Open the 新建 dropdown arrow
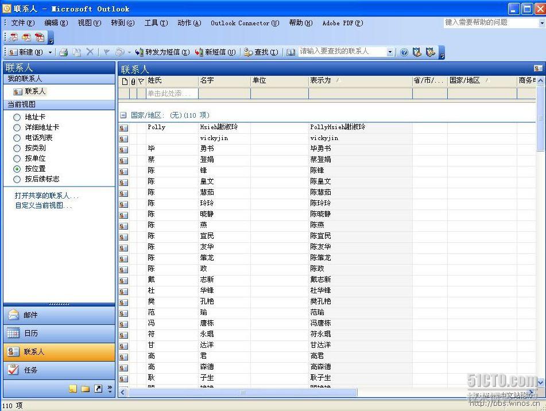 pyautogui.click(x=50, y=52)
